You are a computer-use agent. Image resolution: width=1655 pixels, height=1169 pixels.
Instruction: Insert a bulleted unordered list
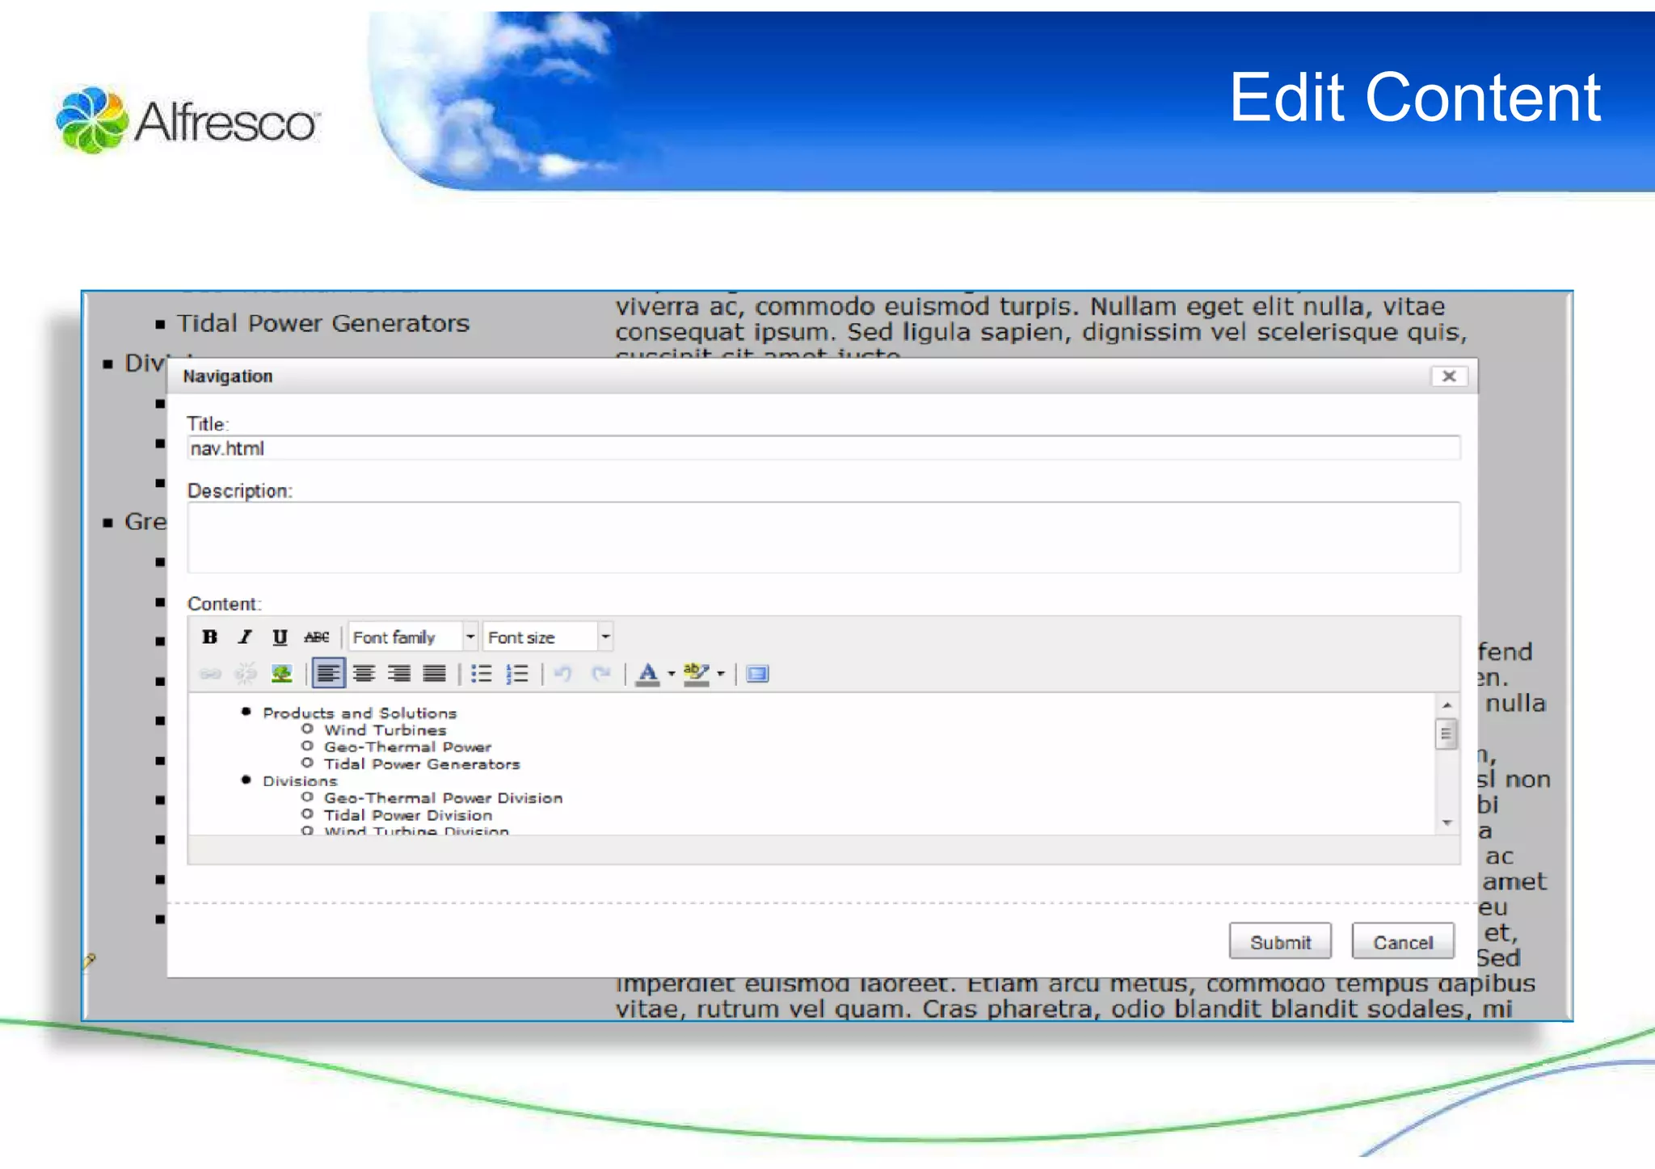pos(482,674)
